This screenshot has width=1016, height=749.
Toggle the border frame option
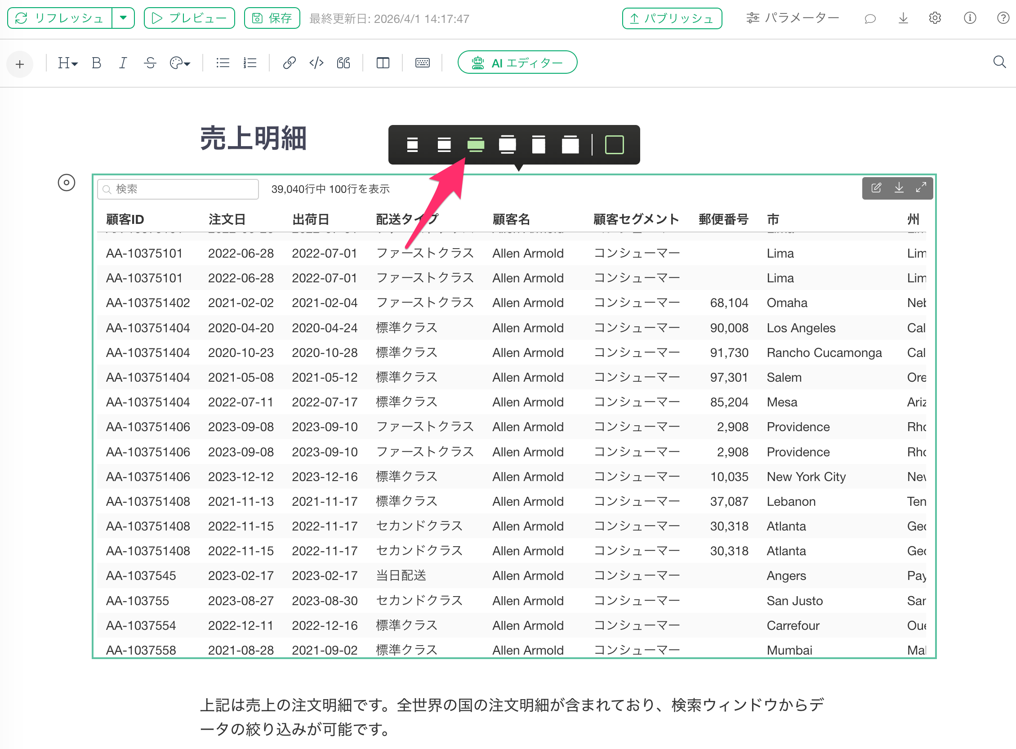pyautogui.click(x=614, y=145)
